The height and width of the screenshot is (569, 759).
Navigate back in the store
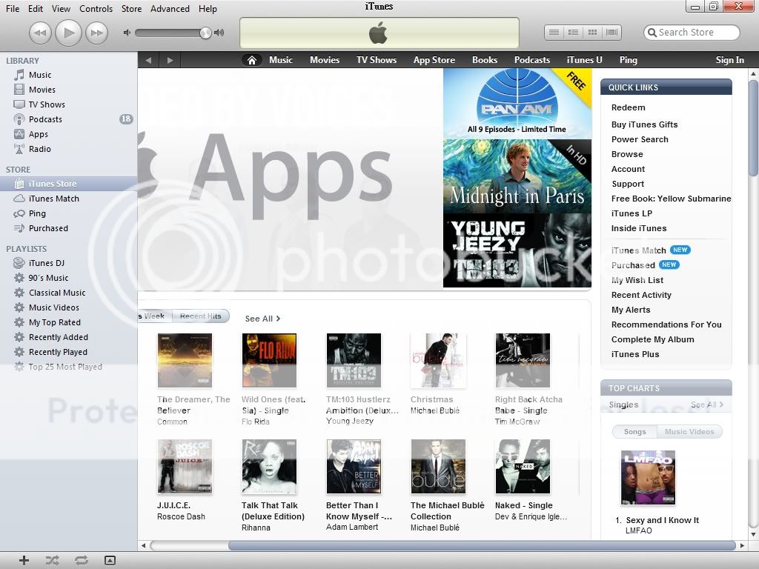(148, 60)
